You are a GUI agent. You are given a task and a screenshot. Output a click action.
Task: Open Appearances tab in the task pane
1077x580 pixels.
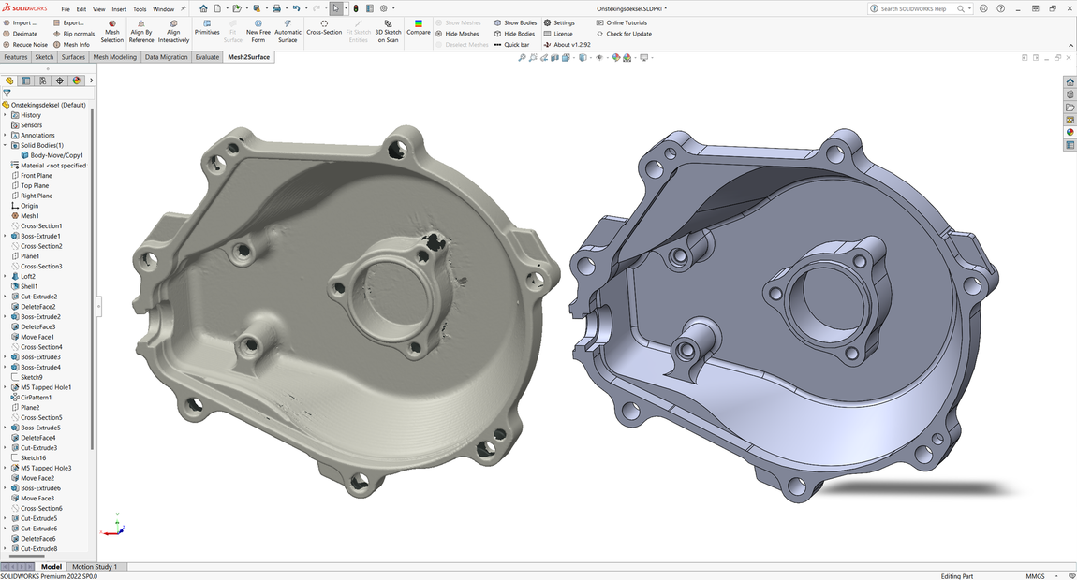(1070, 132)
